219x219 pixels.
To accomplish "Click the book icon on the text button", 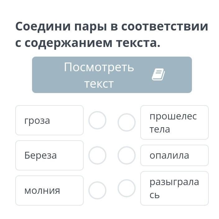I will click(158, 75).
